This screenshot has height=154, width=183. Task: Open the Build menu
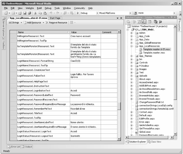tap(39, 8)
